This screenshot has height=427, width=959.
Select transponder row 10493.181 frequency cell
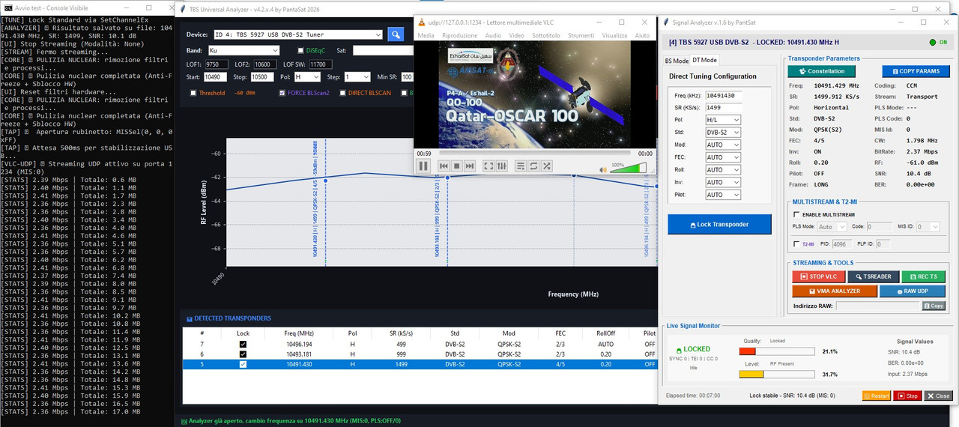[x=298, y=354]
